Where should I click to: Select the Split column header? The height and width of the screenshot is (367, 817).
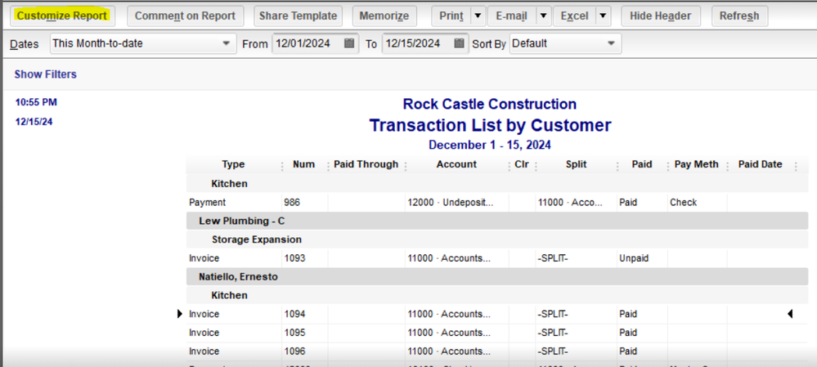(x=576, y=164)
